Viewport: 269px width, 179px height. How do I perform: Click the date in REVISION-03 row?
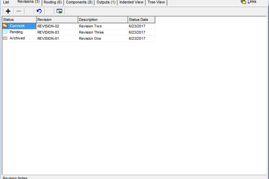point(142,32)
